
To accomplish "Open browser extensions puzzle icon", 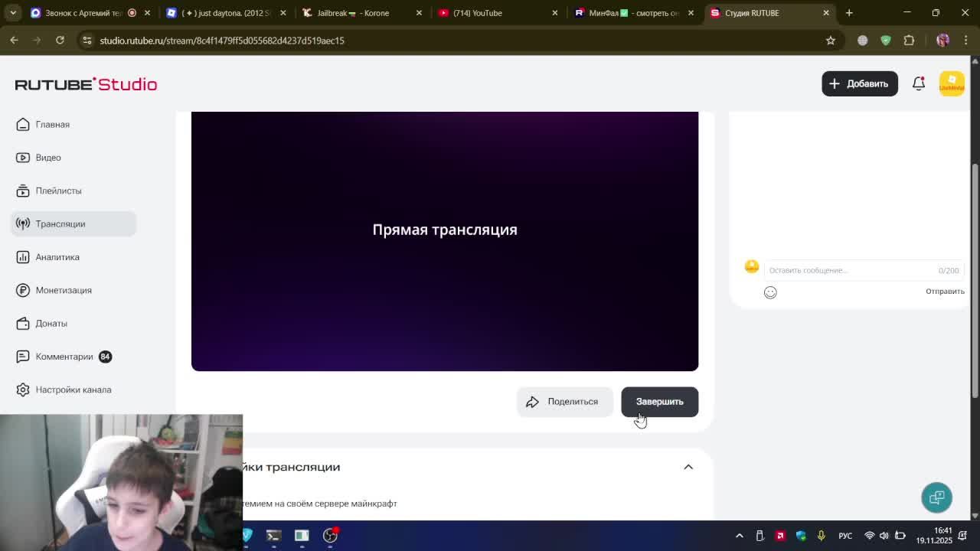I will click(909, 41).
